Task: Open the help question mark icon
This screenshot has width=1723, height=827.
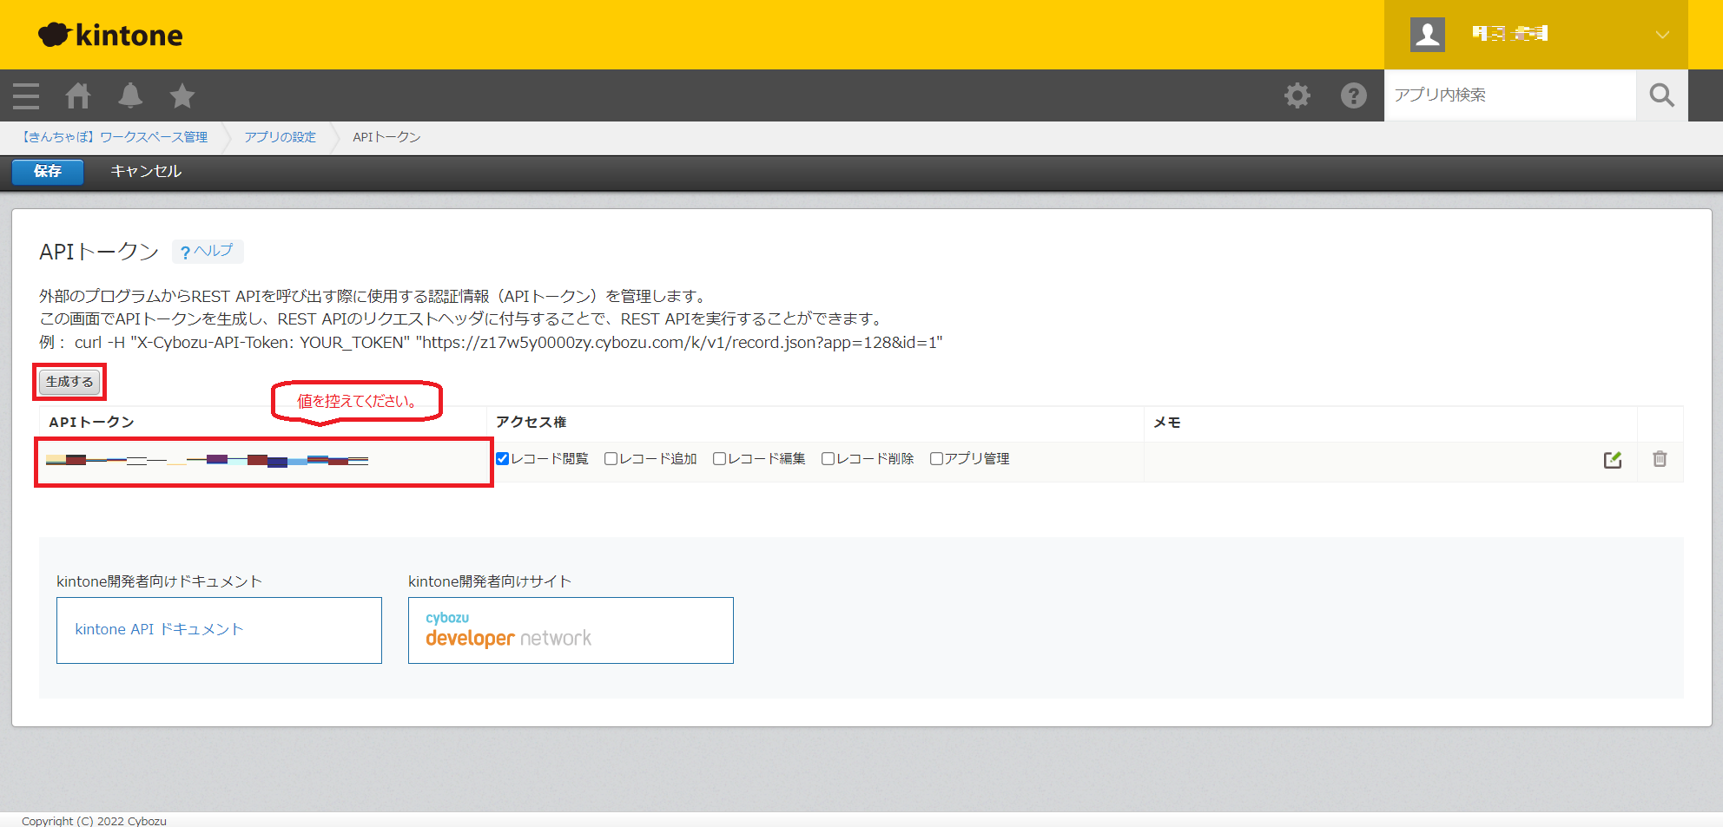Action: pyautogui.click(x=1353, y=95)
